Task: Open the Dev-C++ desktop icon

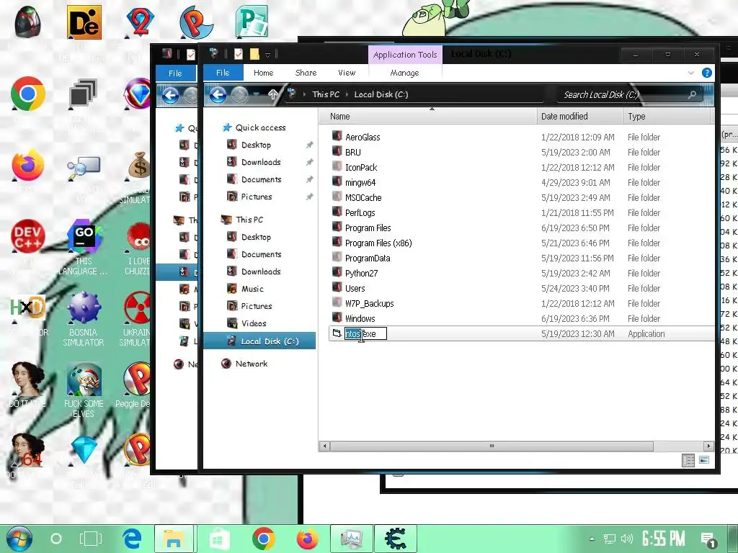Action: (28, 236)
